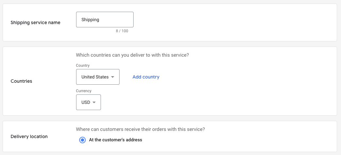Open the United States country dropdown
Image resolution: width=341 pixels, height=155 pixels.
97,77
